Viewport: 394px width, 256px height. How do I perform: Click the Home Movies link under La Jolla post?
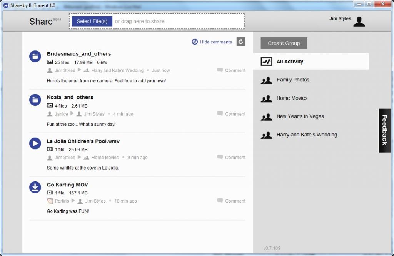click(x=105, y=158)
